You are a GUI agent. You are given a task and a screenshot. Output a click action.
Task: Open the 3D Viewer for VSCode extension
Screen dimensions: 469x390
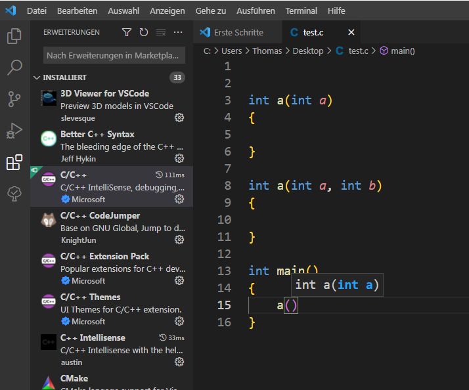tap(111, 105)
